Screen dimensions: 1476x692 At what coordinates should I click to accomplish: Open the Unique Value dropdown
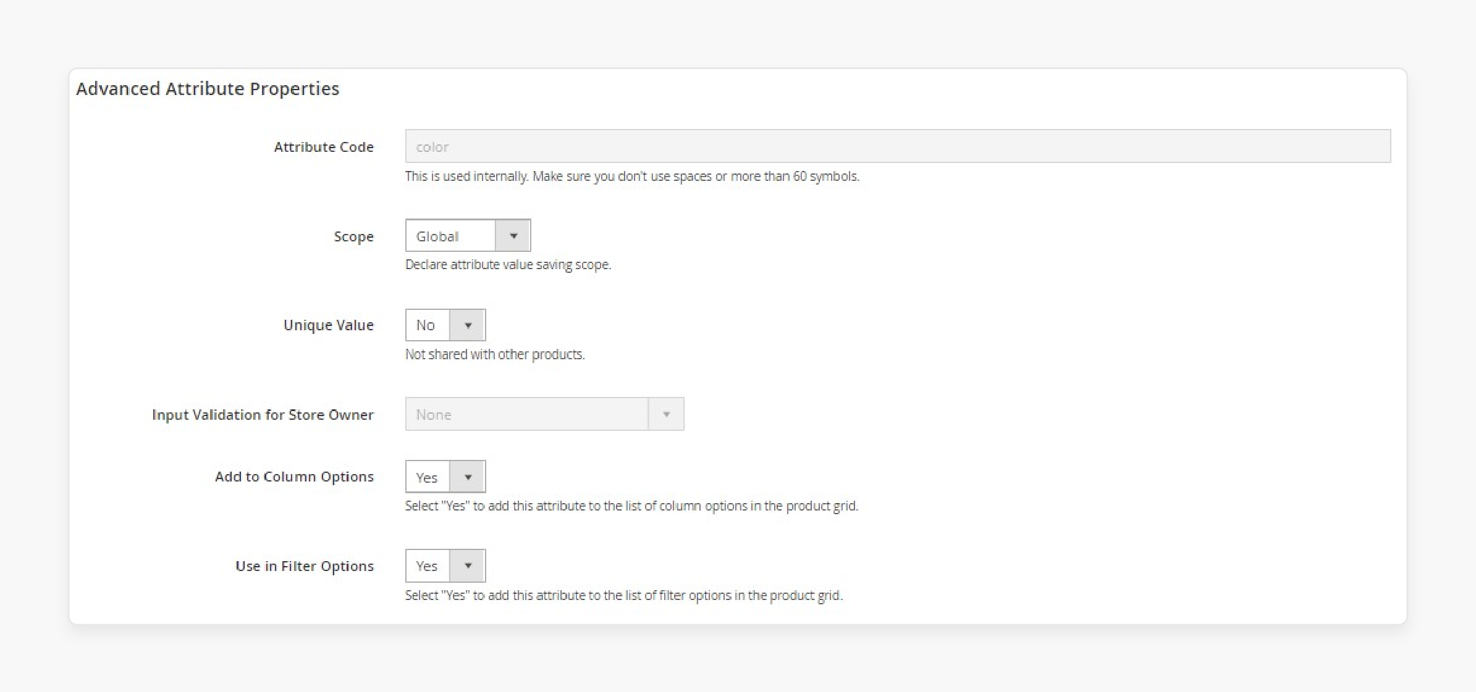[x=445, y=325]
